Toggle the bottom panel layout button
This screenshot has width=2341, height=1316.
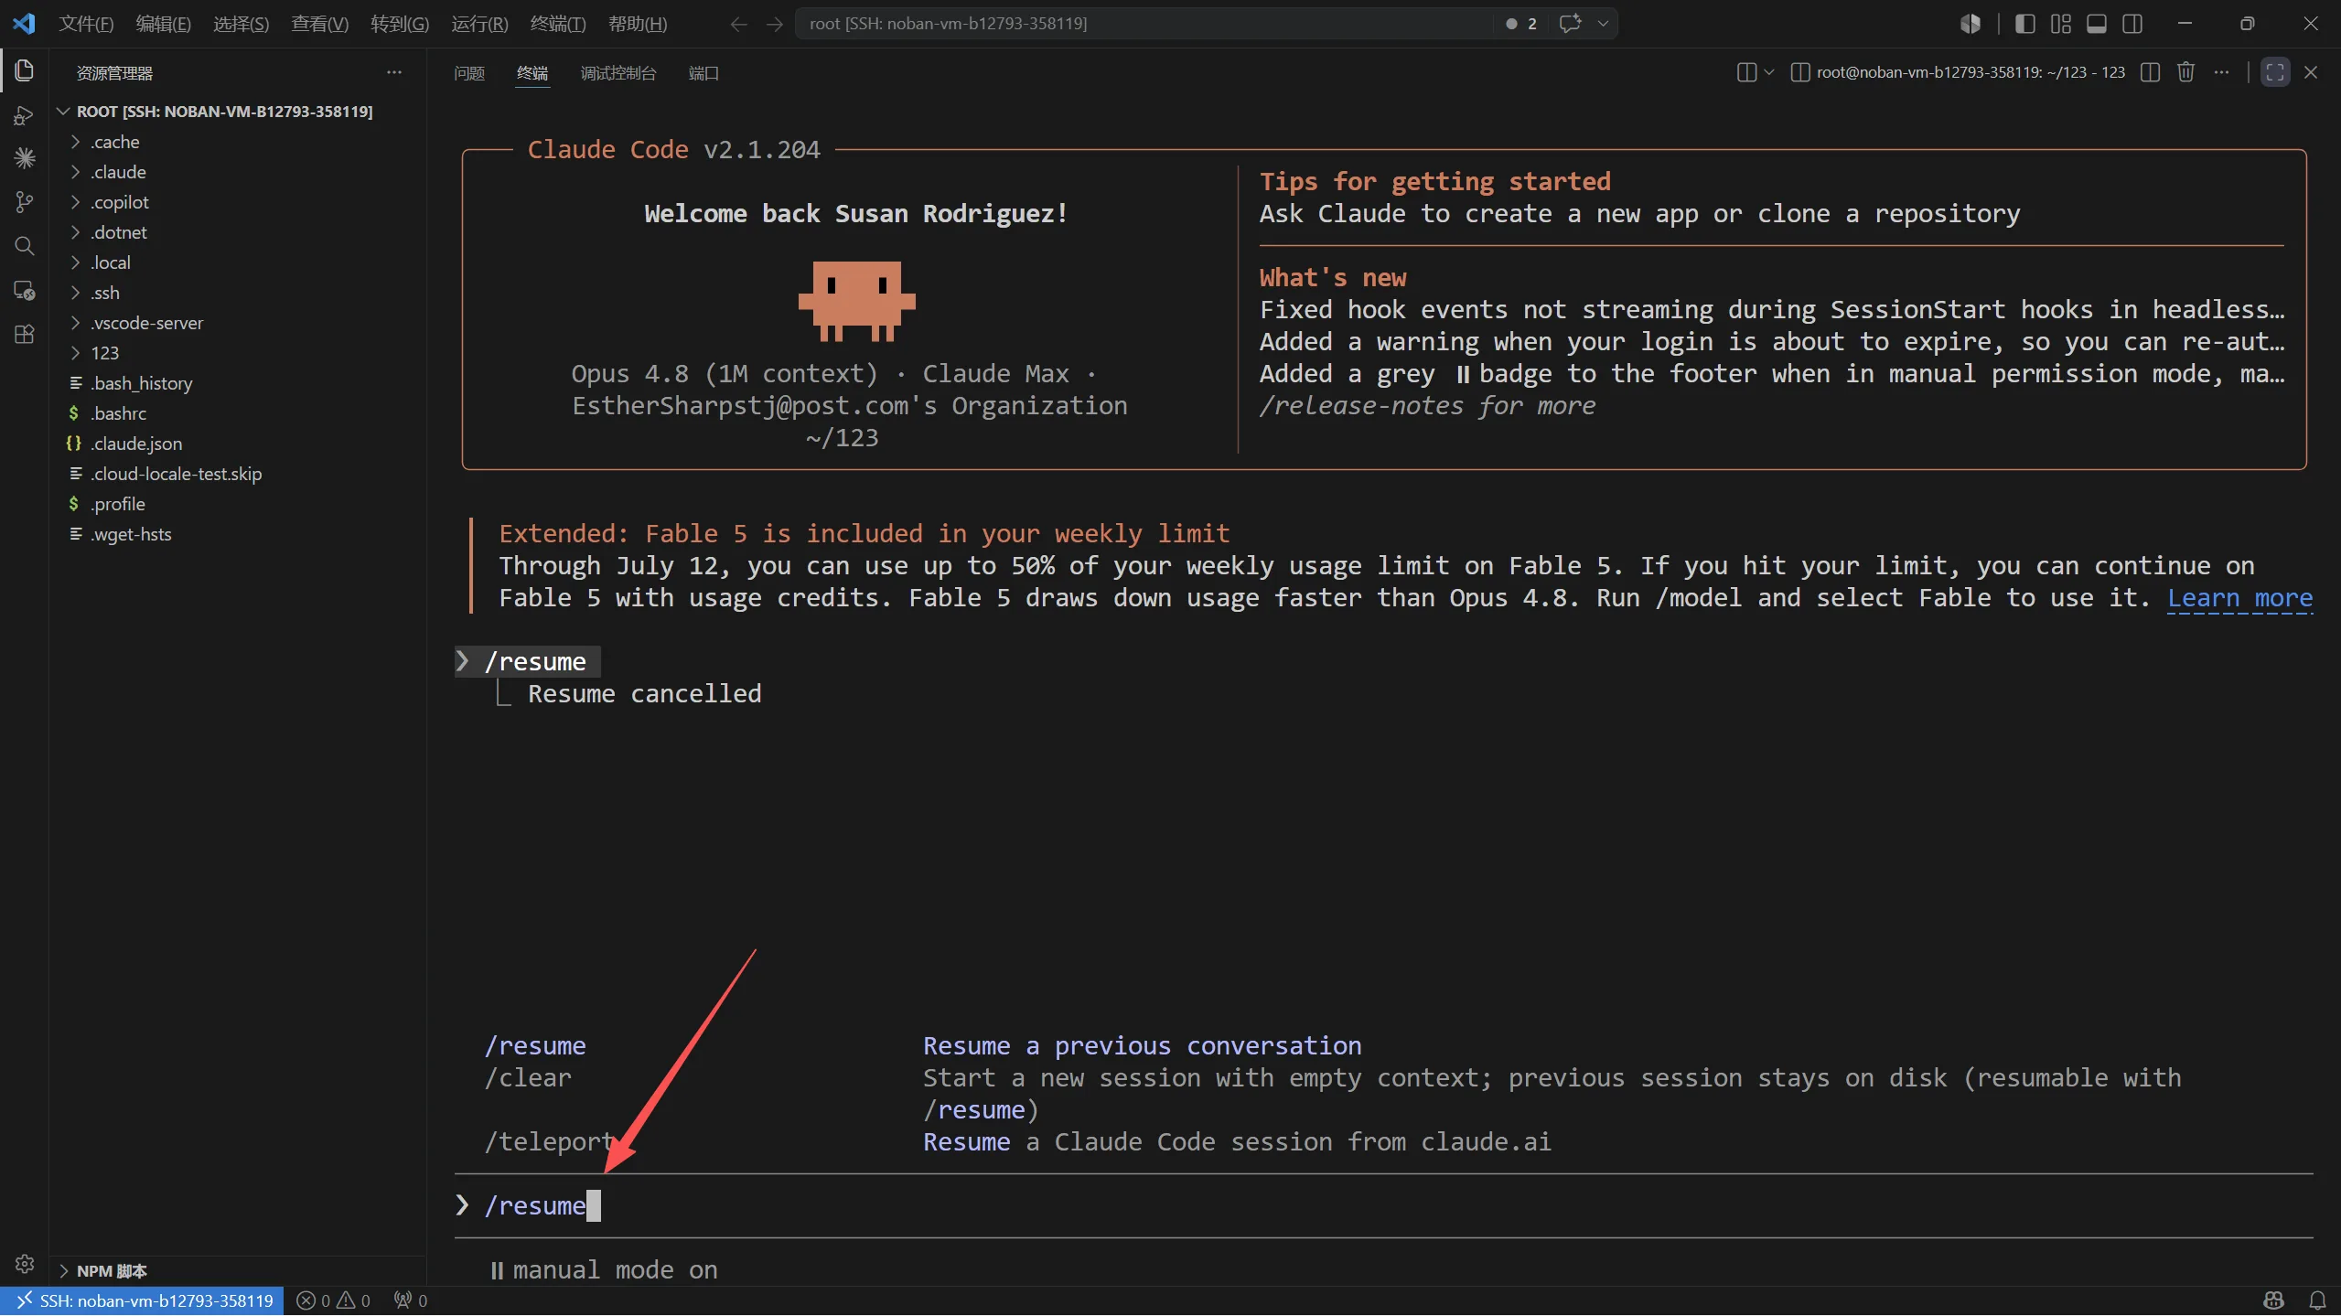[x=2096, y=24]
